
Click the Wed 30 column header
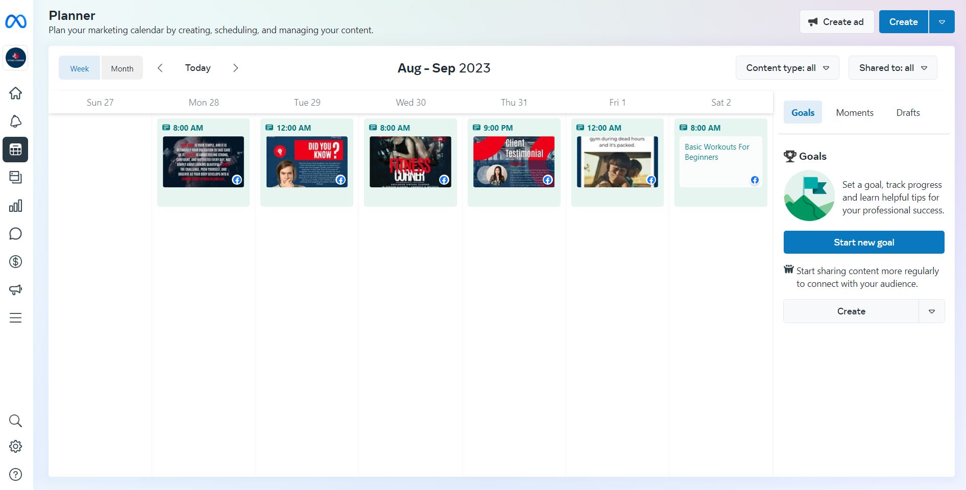[x=411, y=102]
